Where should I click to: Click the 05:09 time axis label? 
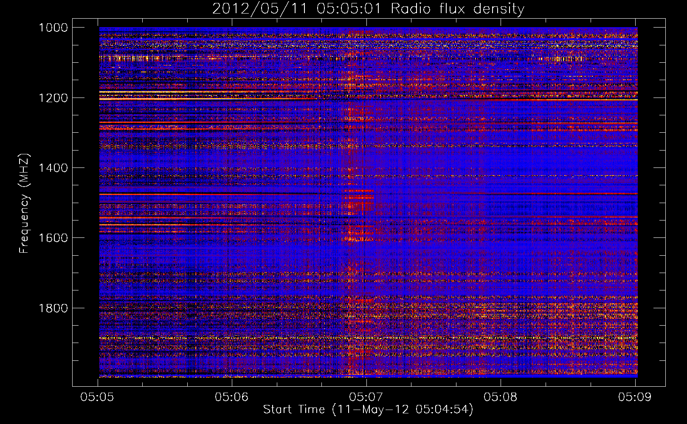tap(635, 397)
